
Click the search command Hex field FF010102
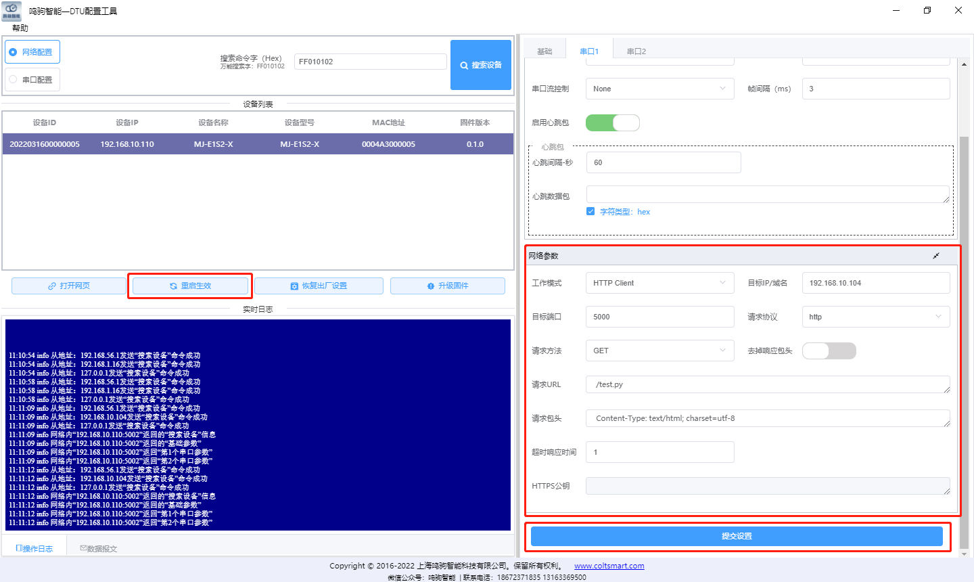pyautogui.click(x=371, y=62)
